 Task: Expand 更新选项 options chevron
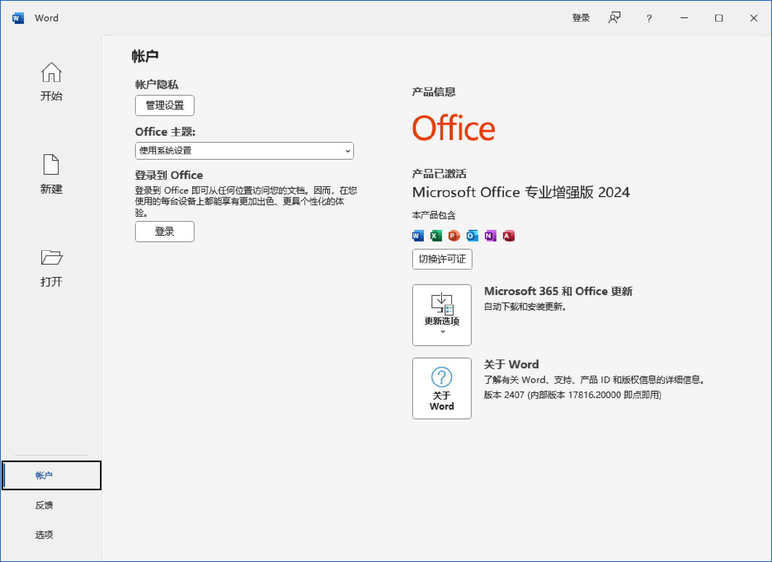point(442,332)
